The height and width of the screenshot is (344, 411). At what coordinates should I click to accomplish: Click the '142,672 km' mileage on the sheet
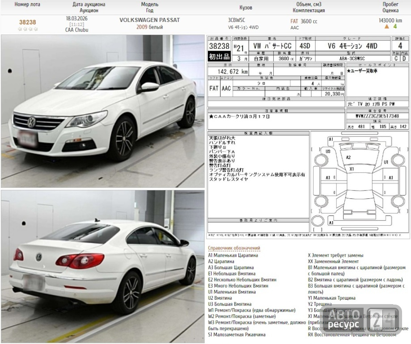click(233, 71)
